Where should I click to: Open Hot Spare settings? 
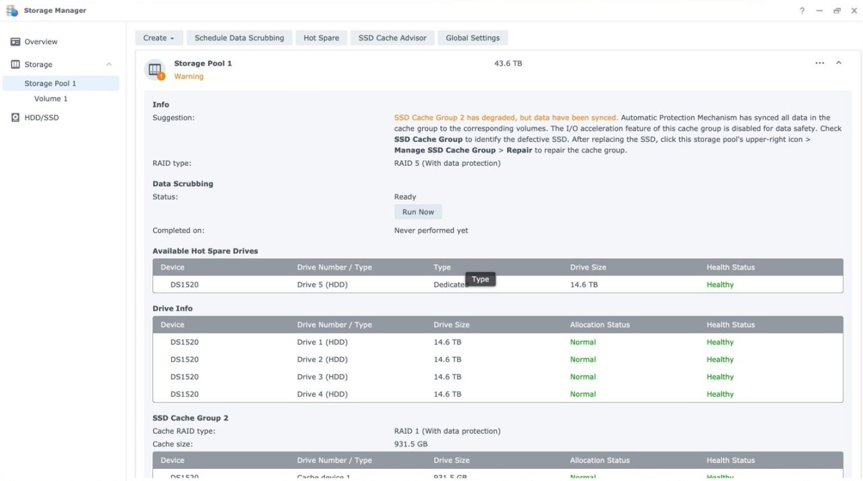[321, 38]
